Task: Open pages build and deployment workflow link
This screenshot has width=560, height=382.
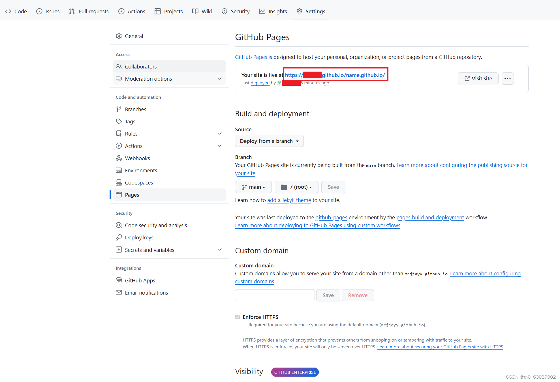Action: [x=430, y=217]
